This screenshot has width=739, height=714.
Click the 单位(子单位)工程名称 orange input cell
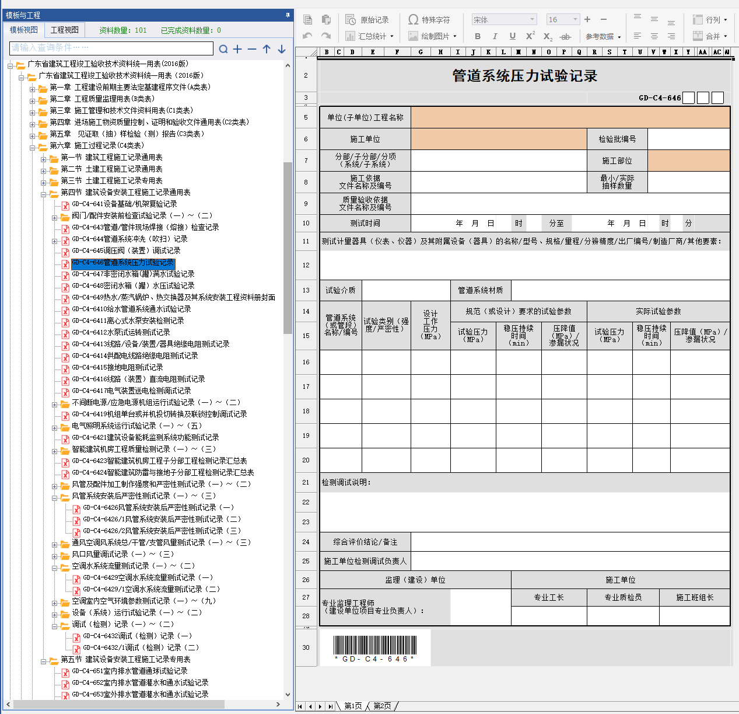point(570,117)
